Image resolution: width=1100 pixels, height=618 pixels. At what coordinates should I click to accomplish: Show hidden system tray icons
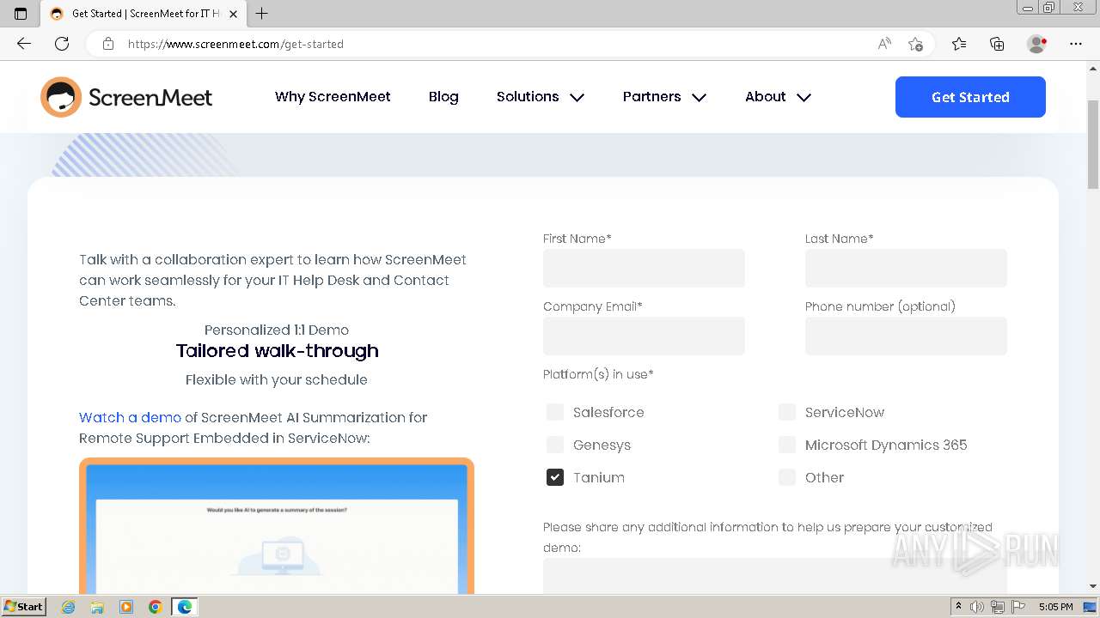click(x=958, y=607)
